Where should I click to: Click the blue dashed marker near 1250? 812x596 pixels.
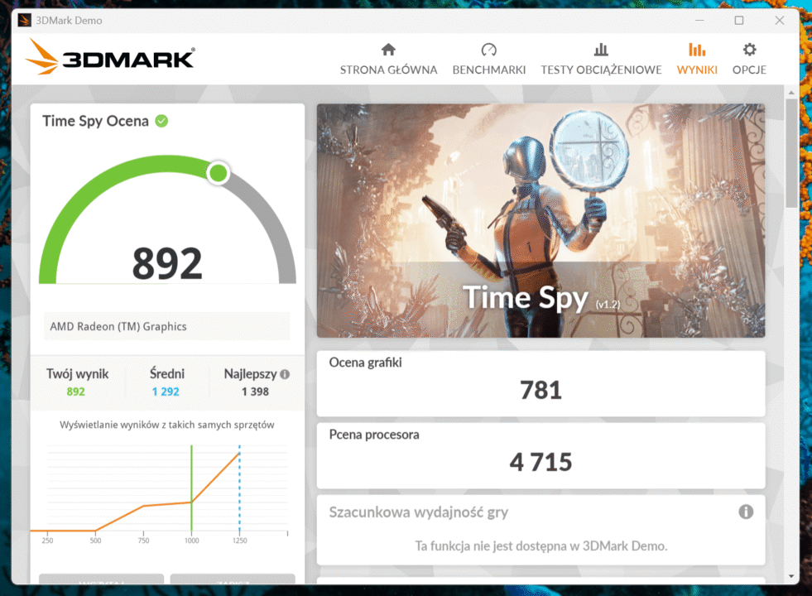[240, 488]
